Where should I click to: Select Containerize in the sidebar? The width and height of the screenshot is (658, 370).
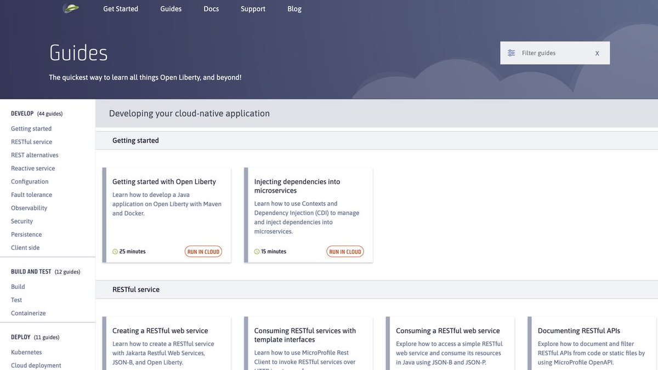[x=29, y=313]
